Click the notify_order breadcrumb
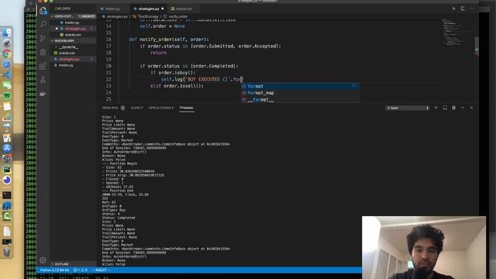496x279 pixels. (x=178, y=16)
